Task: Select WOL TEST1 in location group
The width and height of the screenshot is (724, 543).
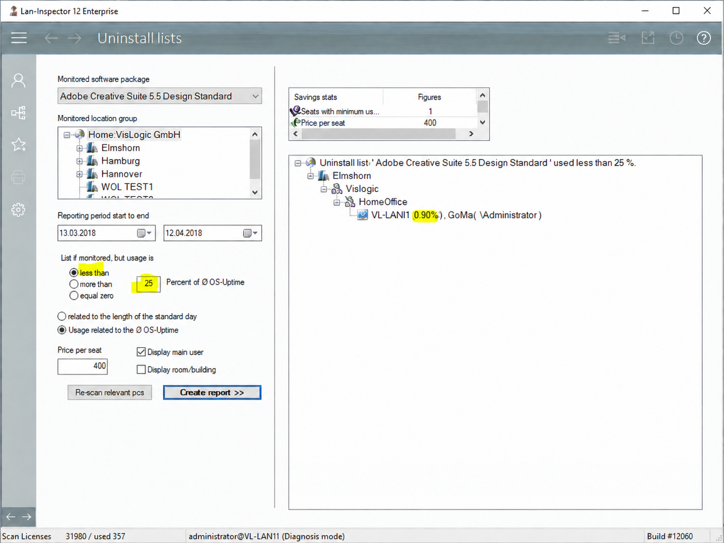Action: 127,186
